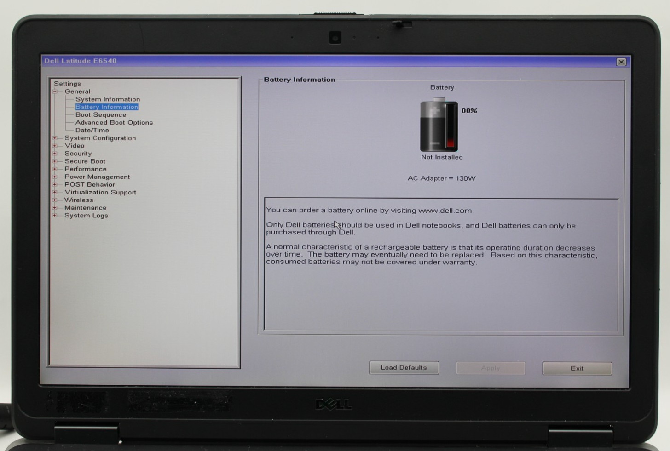Screen dimensions: 670x451
Task: Open System Information page
Action: point(108,99)
